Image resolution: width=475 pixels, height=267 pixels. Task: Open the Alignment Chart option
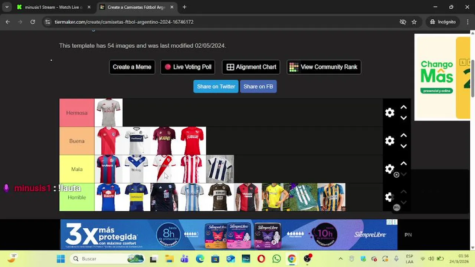251,67
